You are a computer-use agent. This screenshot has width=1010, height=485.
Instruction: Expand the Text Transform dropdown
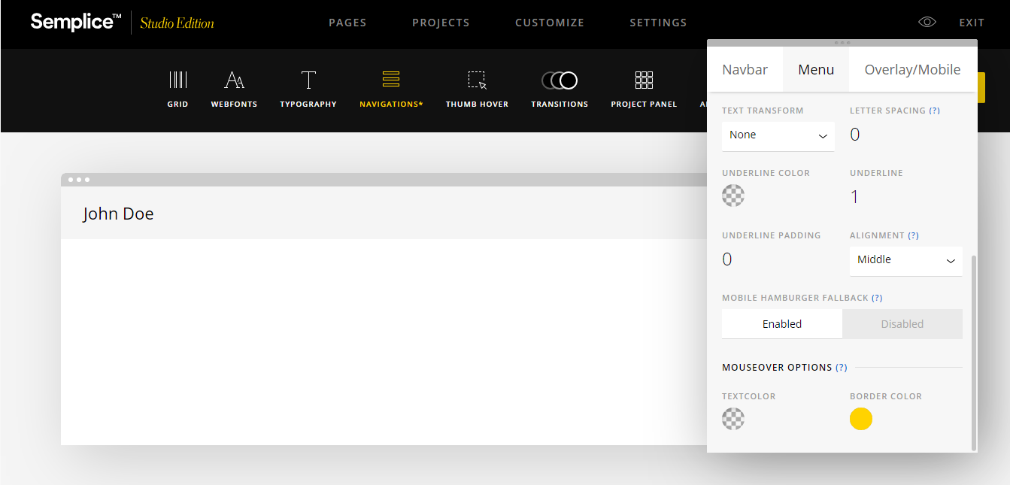point(778,135)
